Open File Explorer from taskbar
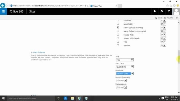Image resolution: width=180 pixels, height=101 pixels. 72,98
